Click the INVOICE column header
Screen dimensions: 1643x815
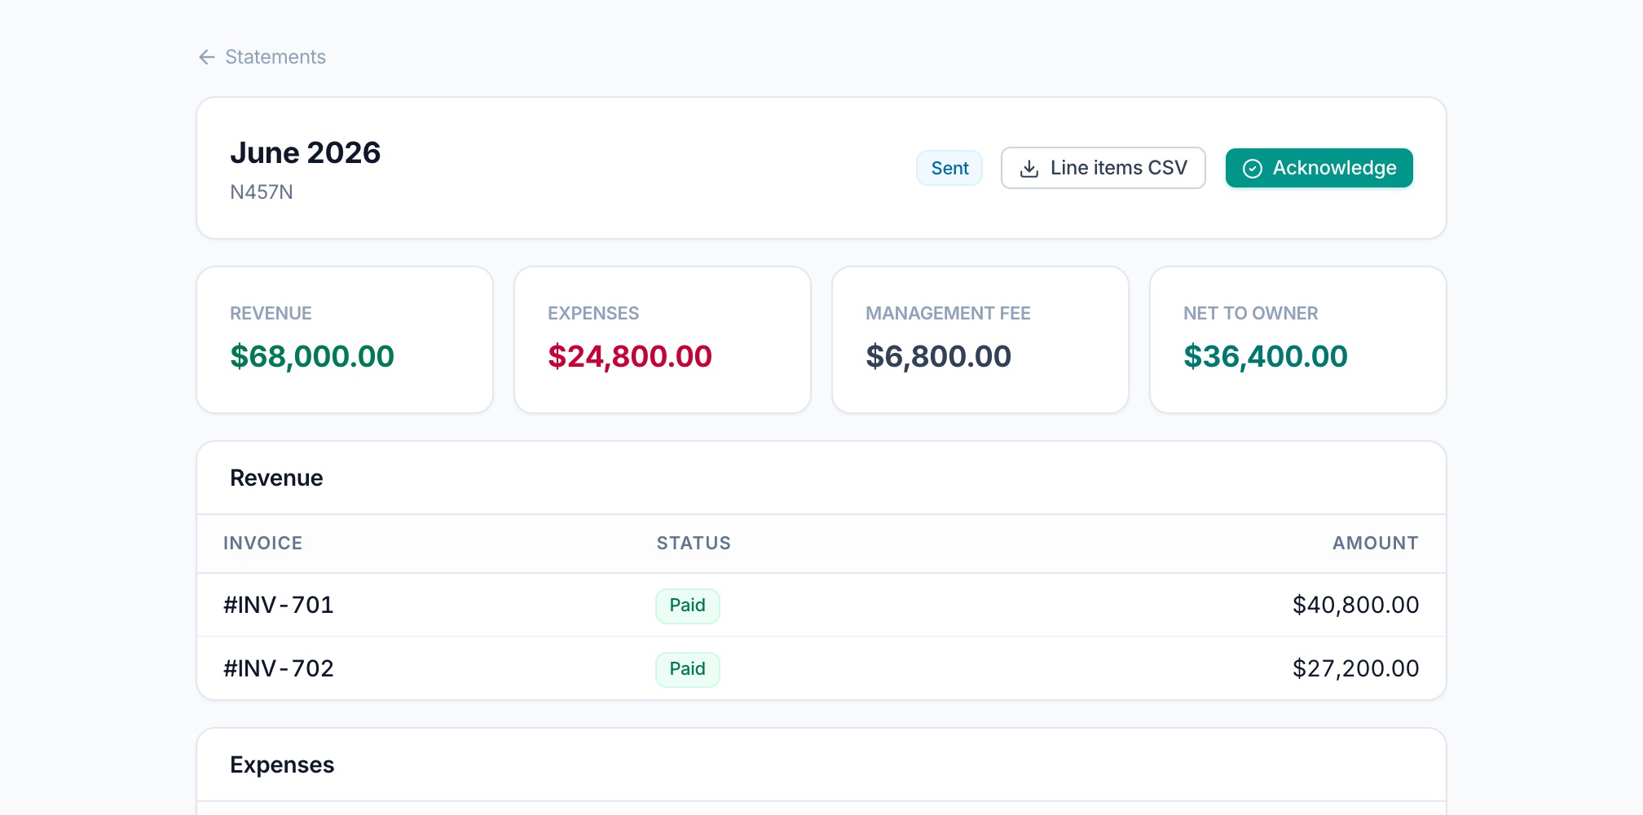262,544
